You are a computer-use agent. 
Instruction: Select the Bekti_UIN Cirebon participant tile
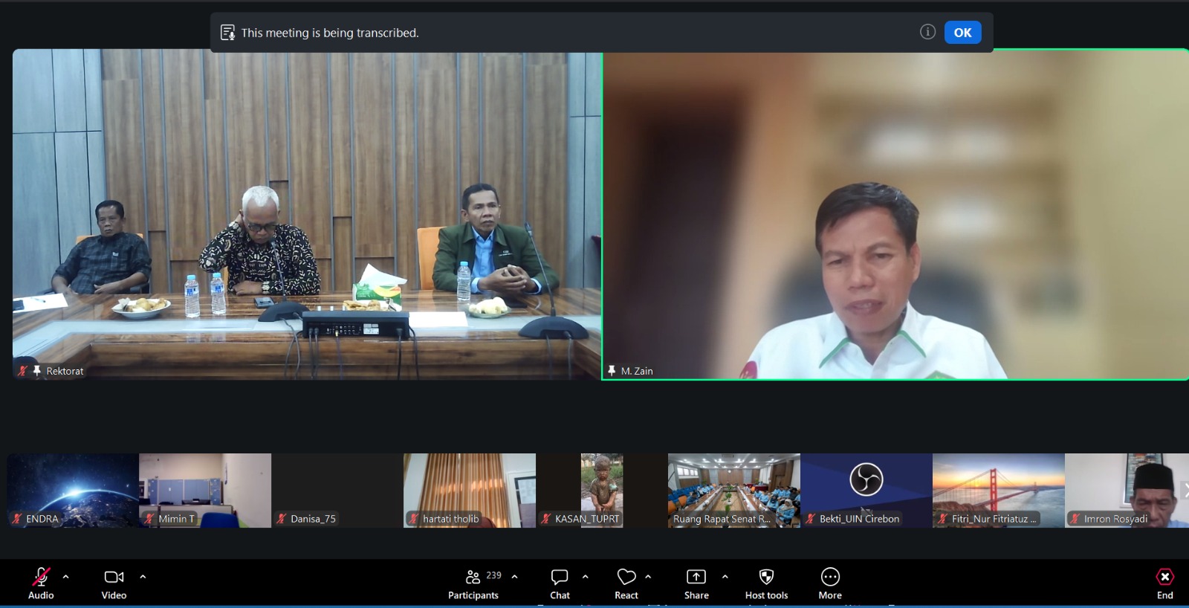[x=866, y=491]
